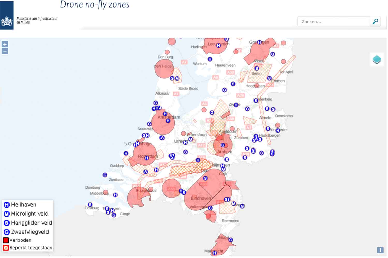Viewport: 388px width, 258px height.
Task: Click the M microlight marker near Den Helder
Action: 177,78
